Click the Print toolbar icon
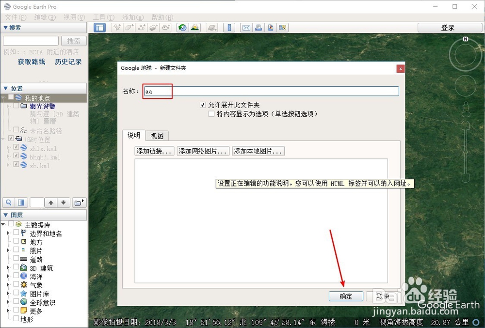The width and height of the screenshot is (485, 328). pyautogui.click(x=259, y=28)
